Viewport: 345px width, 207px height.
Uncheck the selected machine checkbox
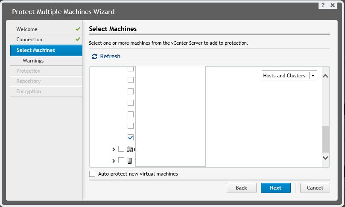131,137
